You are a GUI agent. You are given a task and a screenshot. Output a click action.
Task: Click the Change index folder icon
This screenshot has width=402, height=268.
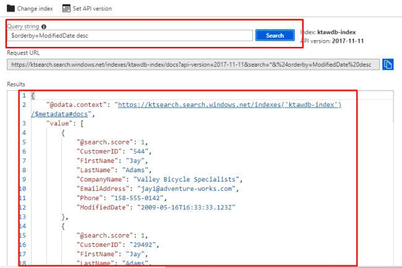(11, 9)
